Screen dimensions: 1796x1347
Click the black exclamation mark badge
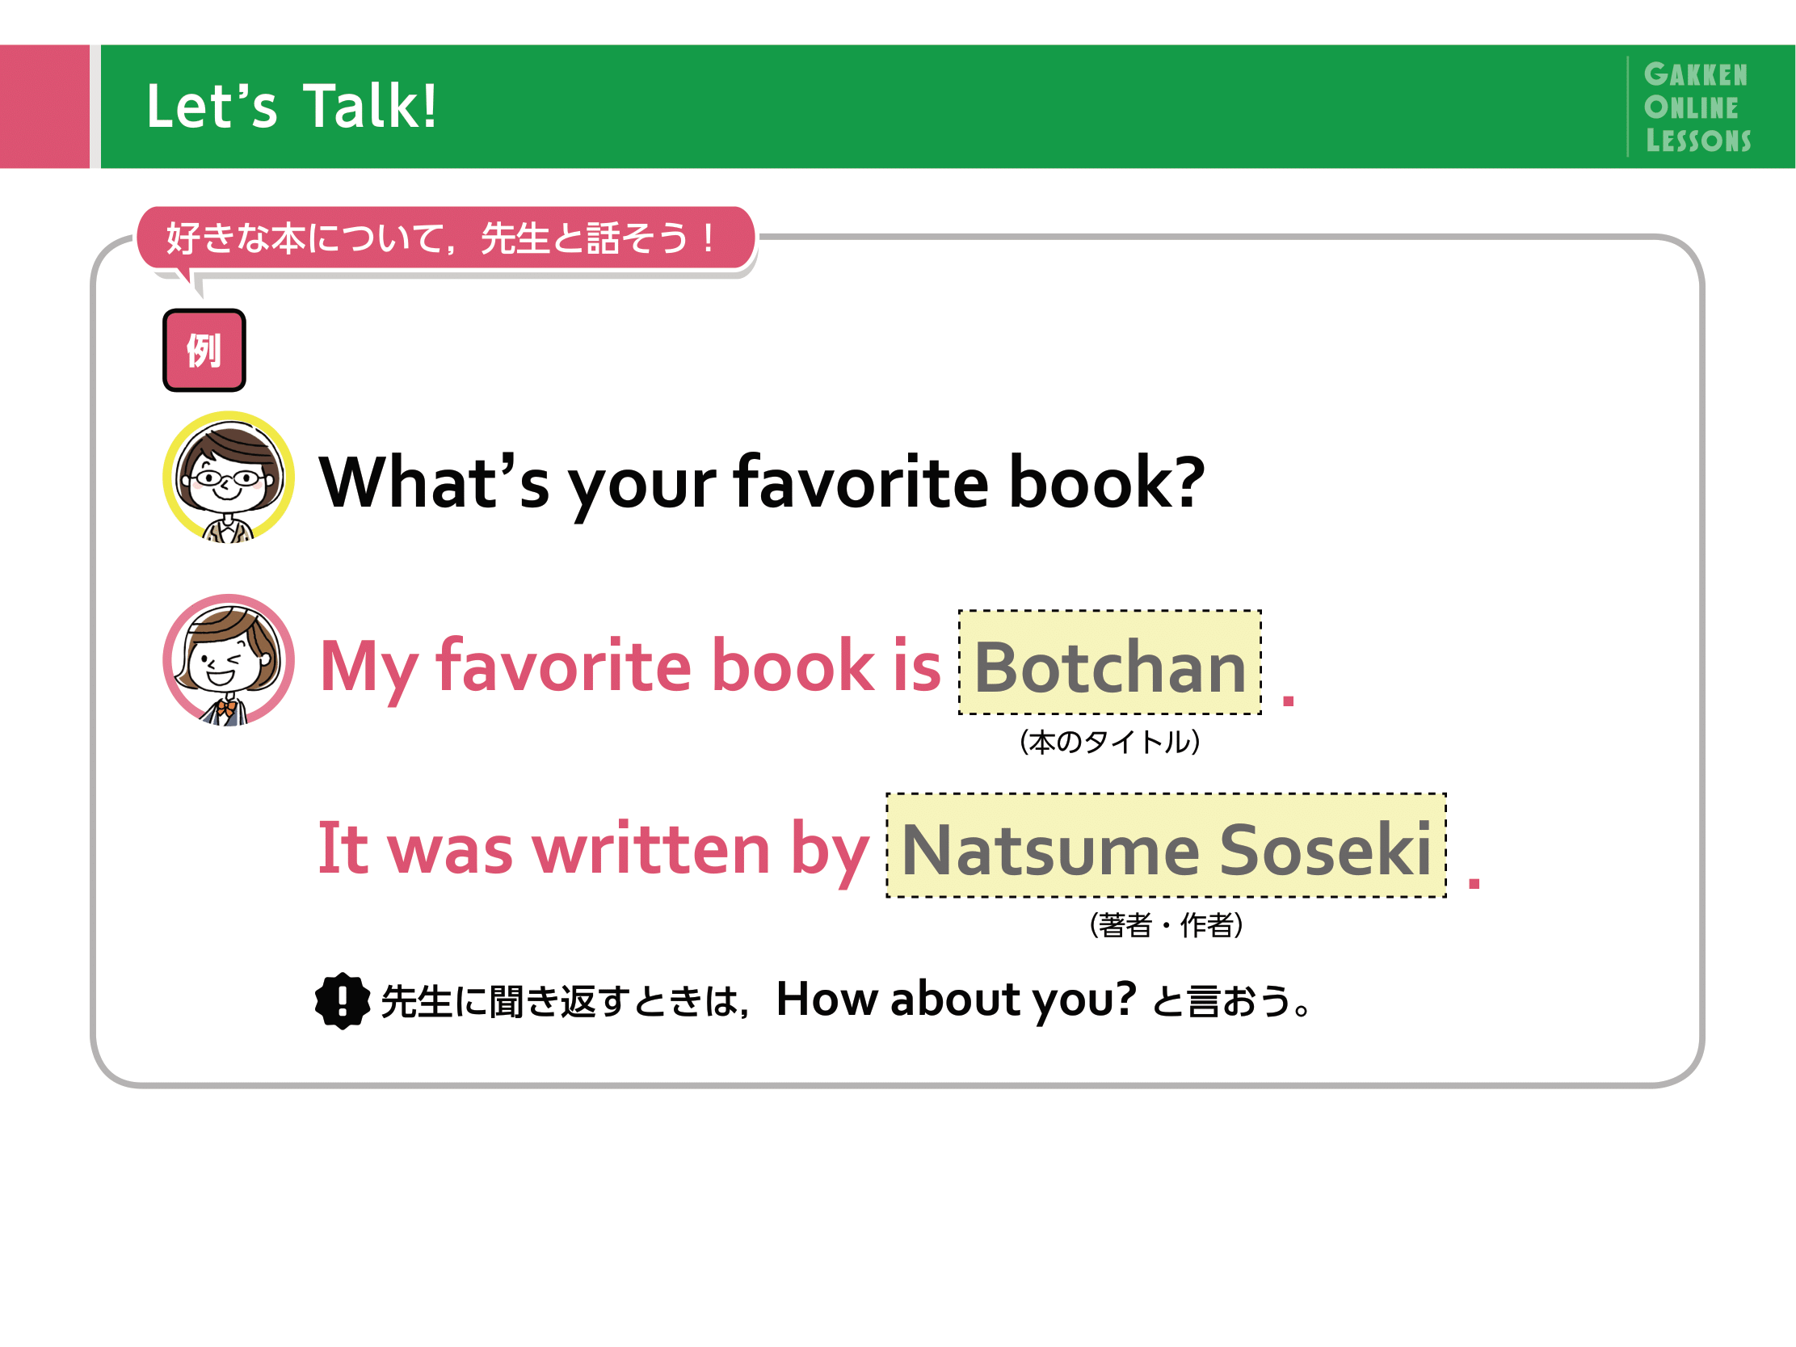click(342, 1000)
